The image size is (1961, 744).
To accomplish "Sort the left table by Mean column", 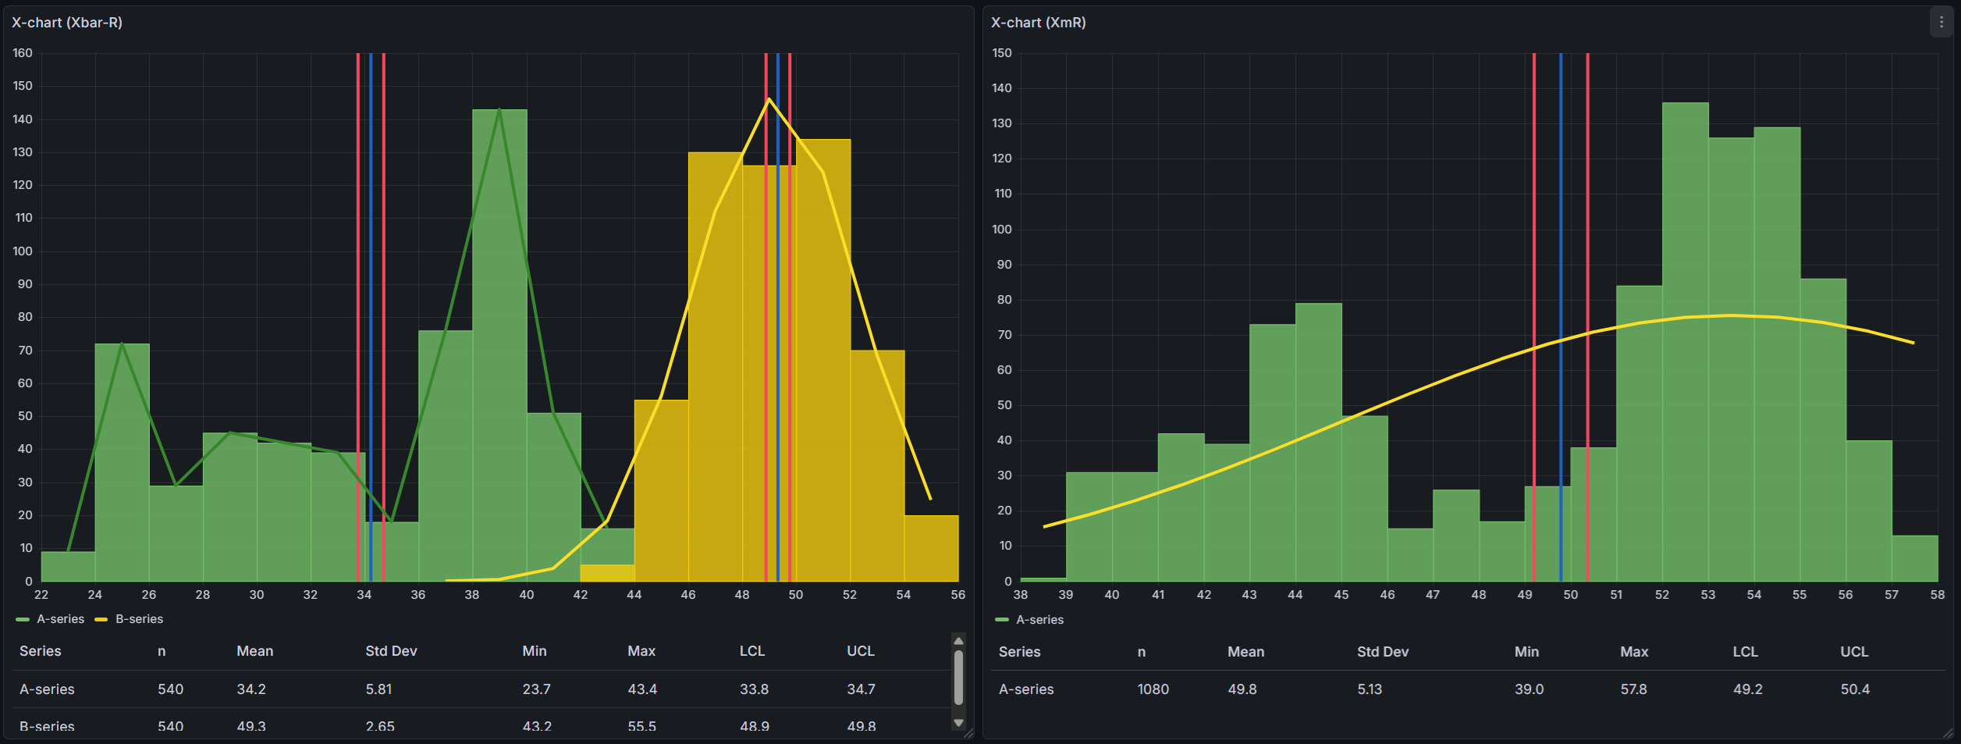I will click(x=254, y=651).
